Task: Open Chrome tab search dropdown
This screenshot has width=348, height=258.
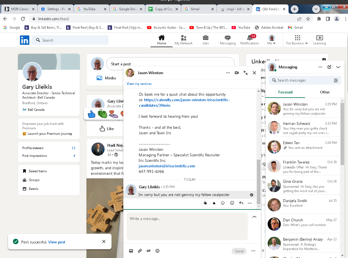Action: click(316, 9)
